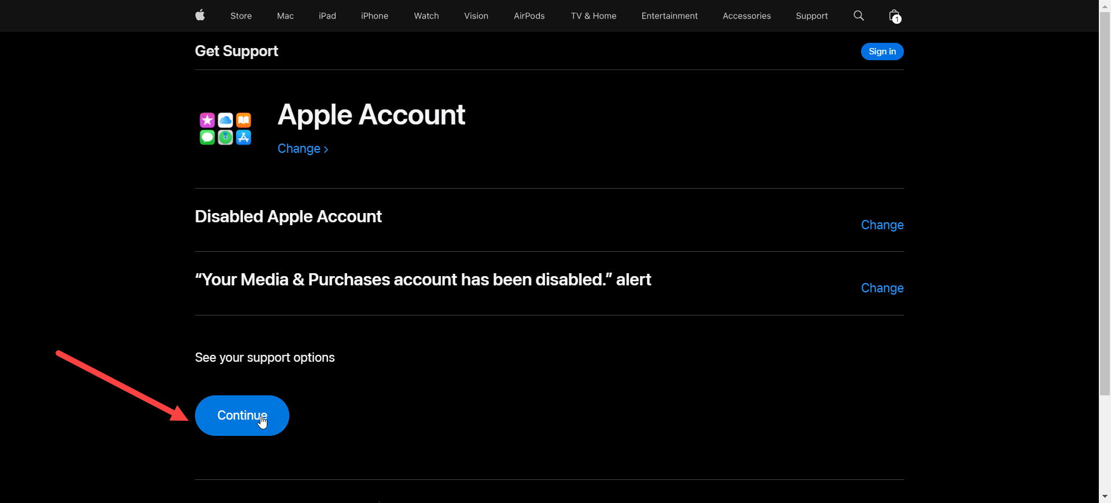This screenshot has width=1111, height=503.
Task: Click the vertical page scrollbar thumb
Action: pos(1105,204)
